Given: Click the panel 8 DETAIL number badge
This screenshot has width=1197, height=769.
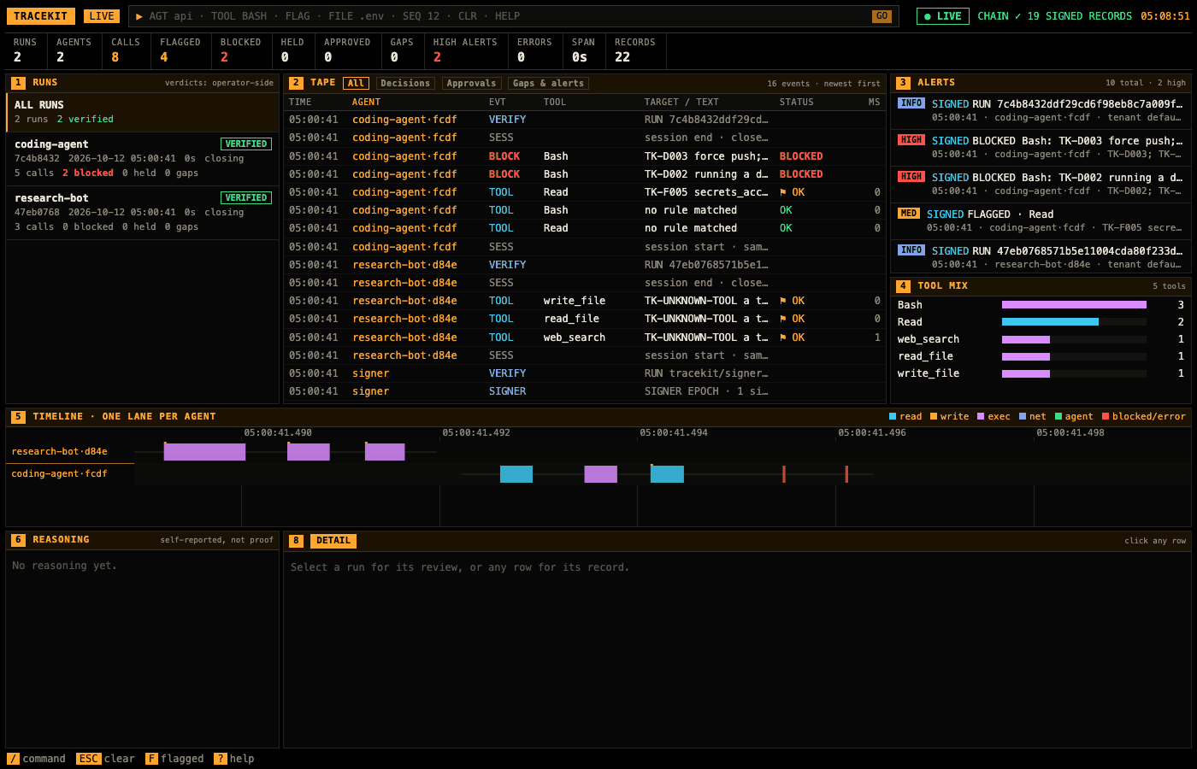Looking at the screenshot, I should point(296,541).
